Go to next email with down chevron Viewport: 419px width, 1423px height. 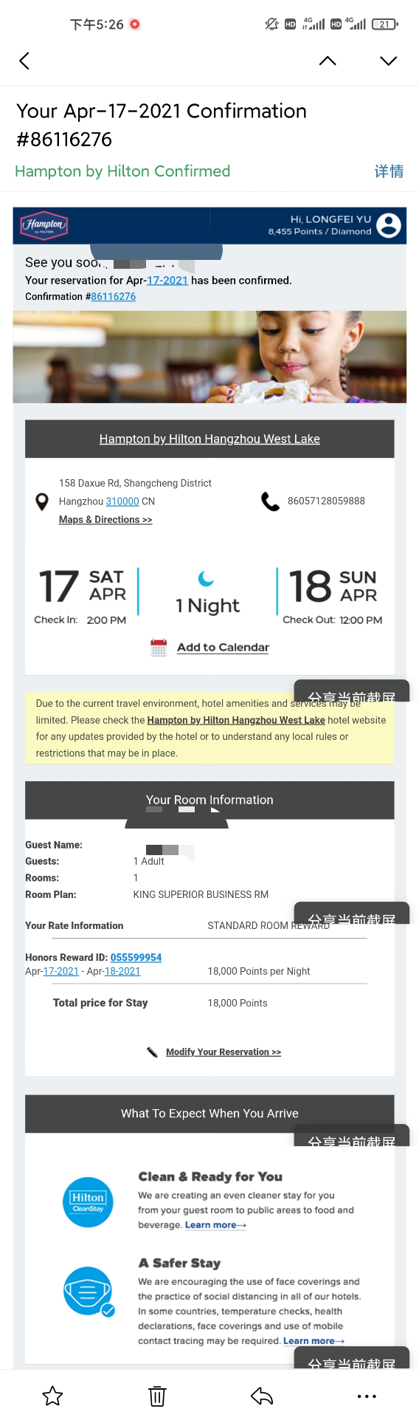click(x=388, y=61)
